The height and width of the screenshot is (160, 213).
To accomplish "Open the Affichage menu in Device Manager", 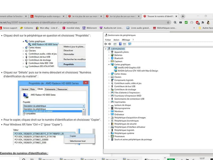I will [126, 40].
